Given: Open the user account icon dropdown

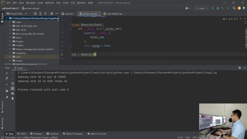Looking at the screenshot, I should click(188, 8).
